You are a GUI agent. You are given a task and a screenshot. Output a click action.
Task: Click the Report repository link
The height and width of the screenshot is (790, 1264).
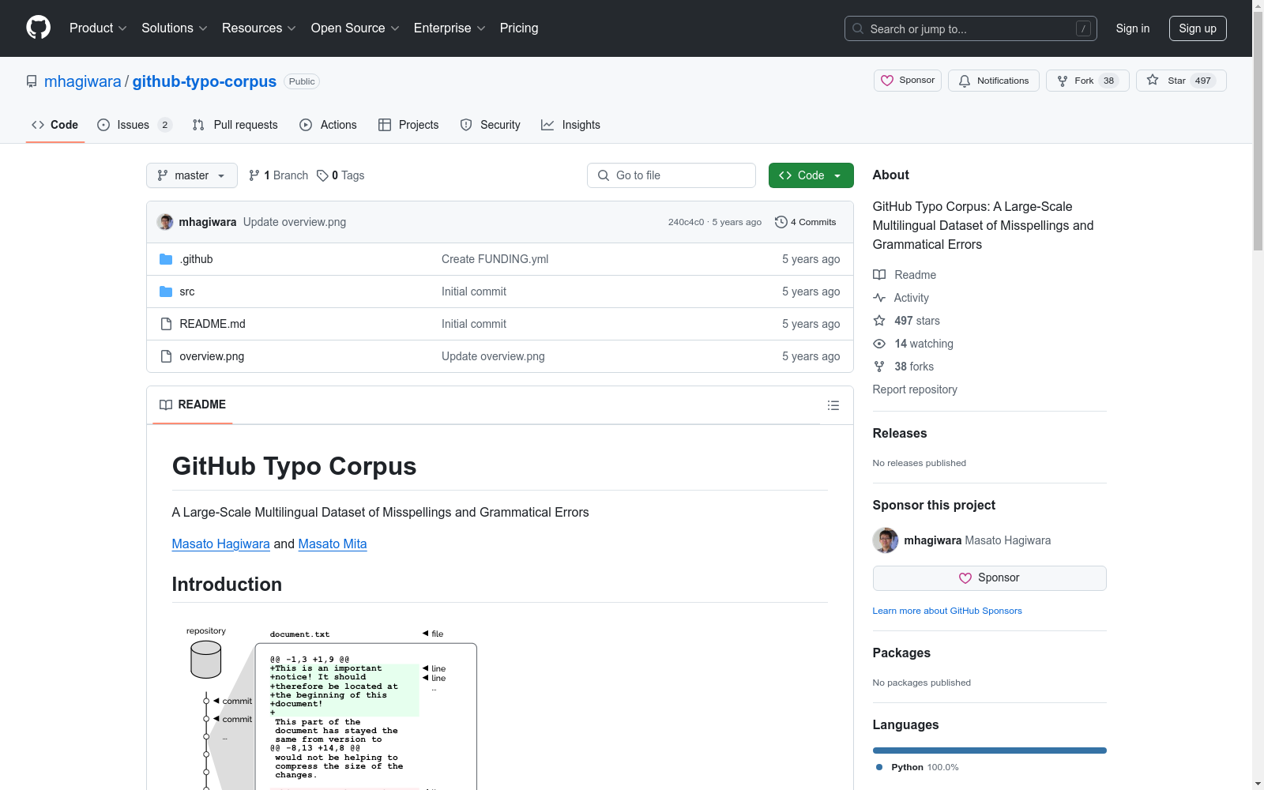(x=915, y=389)
